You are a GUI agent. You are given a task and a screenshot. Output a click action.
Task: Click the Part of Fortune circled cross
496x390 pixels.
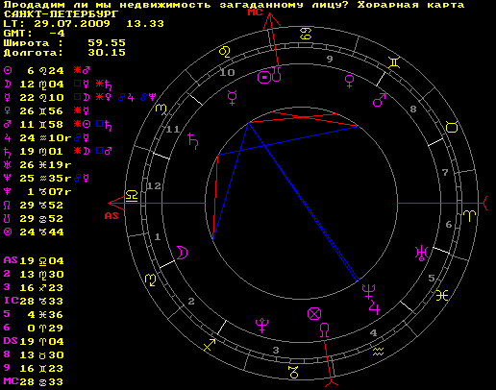coord(314,314)
